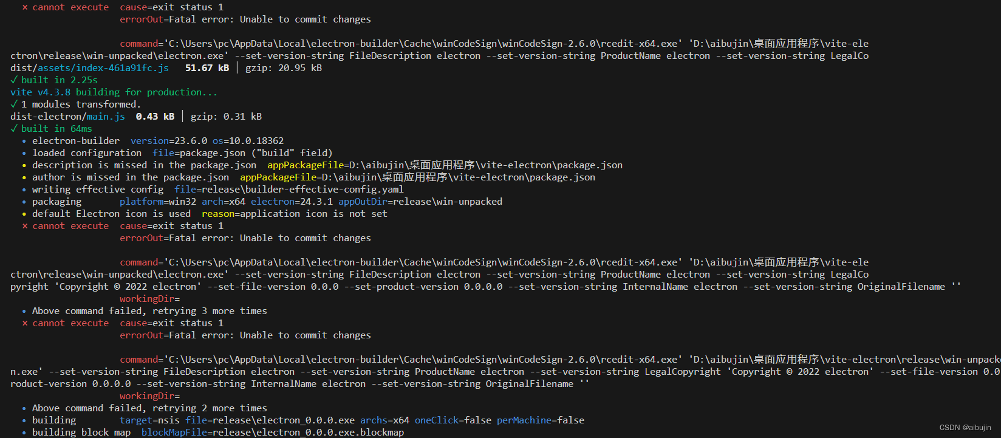The width and height of the screenshot is (1001, 438).
Task: Click the dist-electron/main.js file path
Action: click(x=67, y=117)
